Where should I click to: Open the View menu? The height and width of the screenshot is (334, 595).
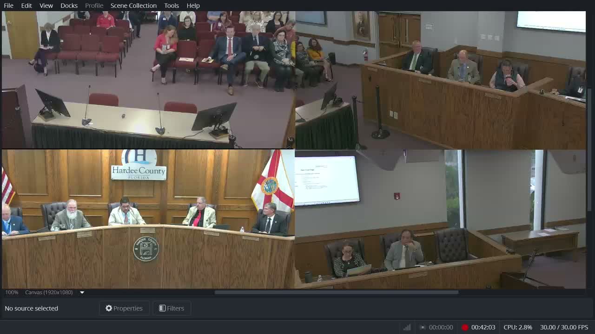point(46,6)
